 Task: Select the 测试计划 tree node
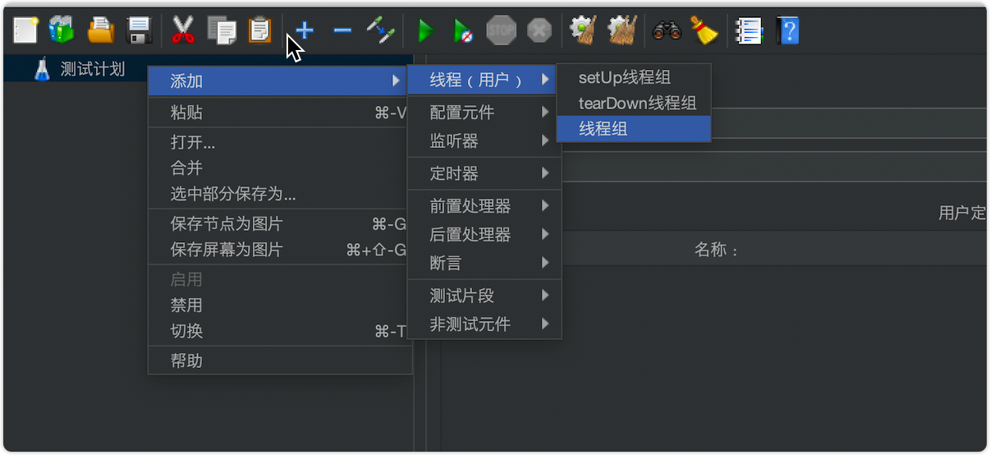tap(92, 69)
